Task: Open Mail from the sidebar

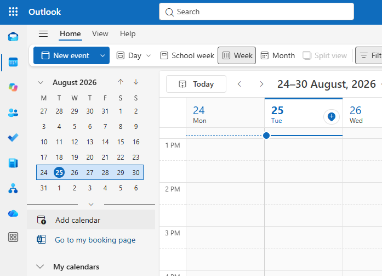Action: [13, 37]
